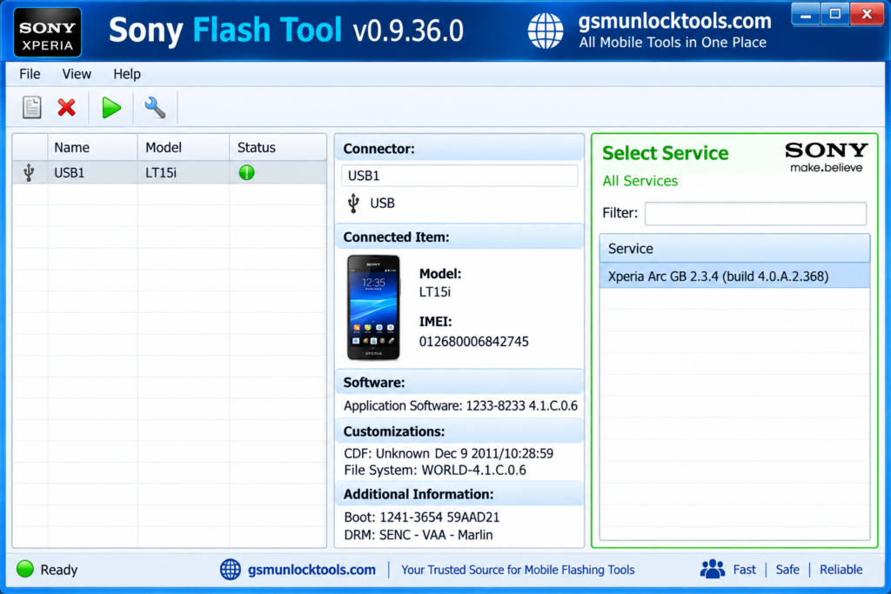Click the USB icon in USB1 row
The width and height of the screenshot is (891, 594).
coord(29,173)
